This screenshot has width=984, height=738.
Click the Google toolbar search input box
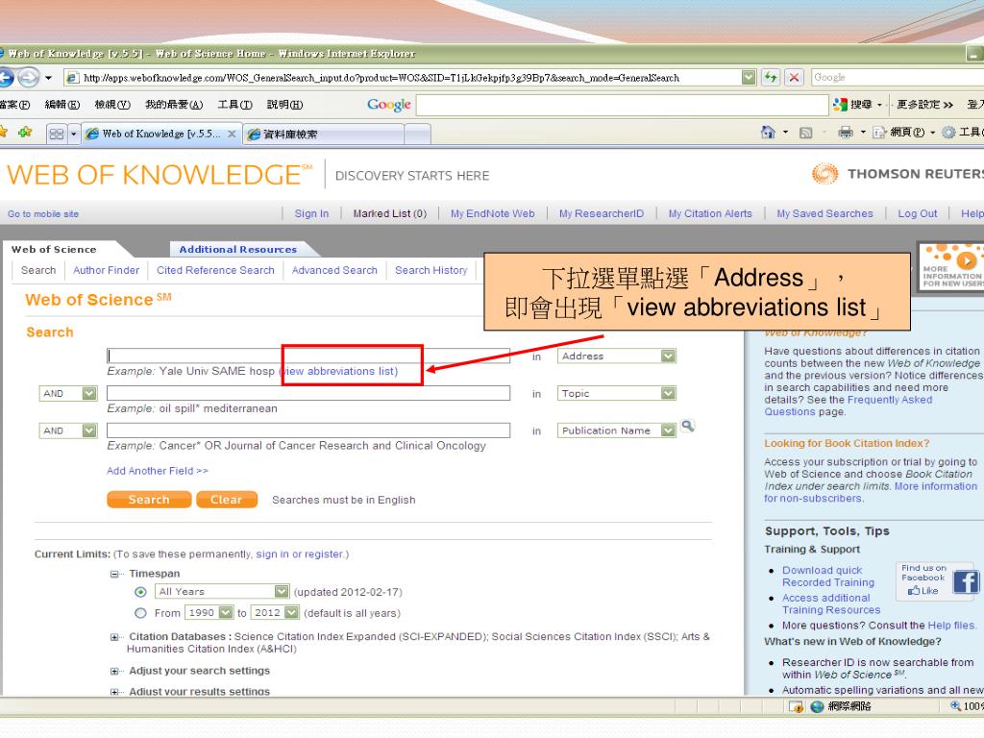(x=622, y=105)
